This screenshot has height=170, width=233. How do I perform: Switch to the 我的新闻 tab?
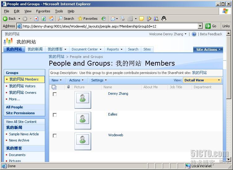35,49
